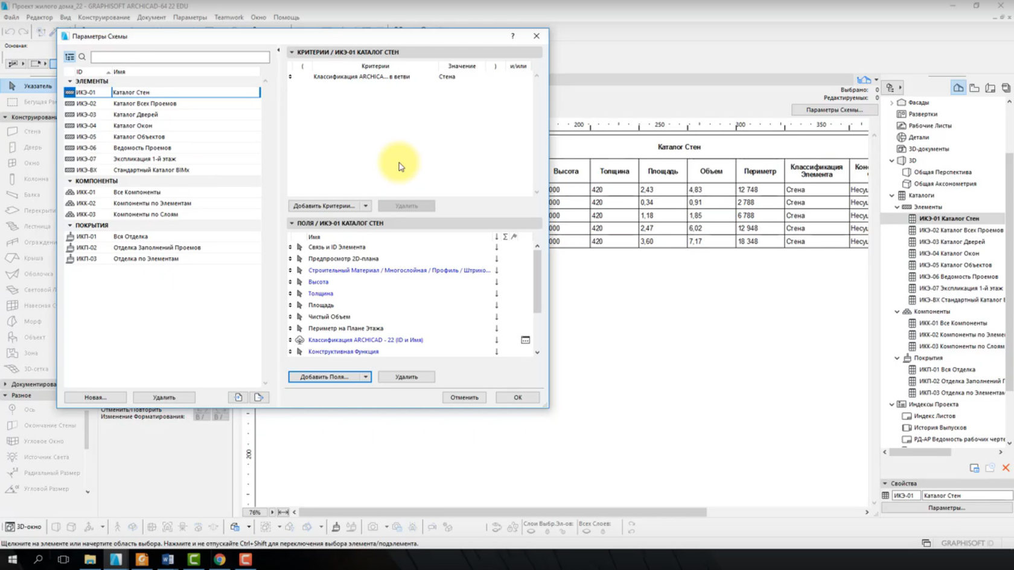Toggle sort order for Высота field
The height and width of the screenshot is (570, 1014).
(x=497, y=282)
